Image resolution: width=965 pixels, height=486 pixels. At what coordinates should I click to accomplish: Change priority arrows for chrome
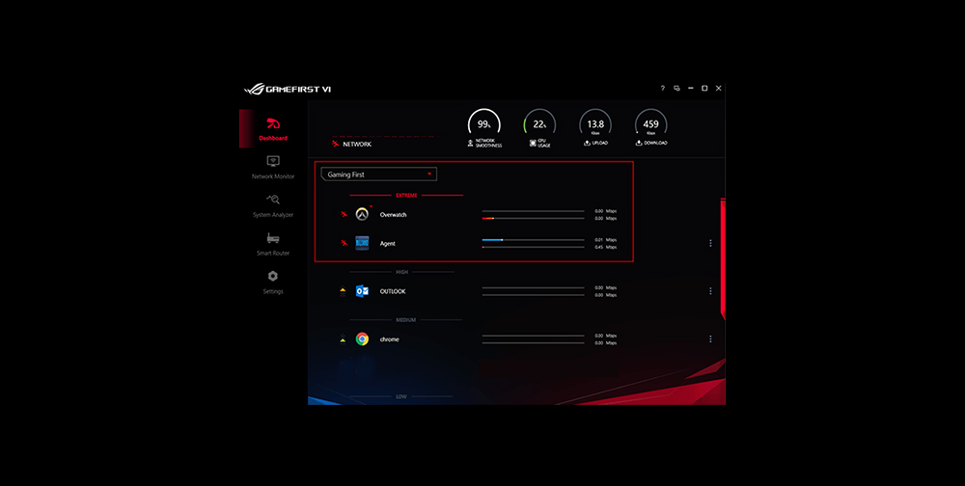(x=342, y=339)
